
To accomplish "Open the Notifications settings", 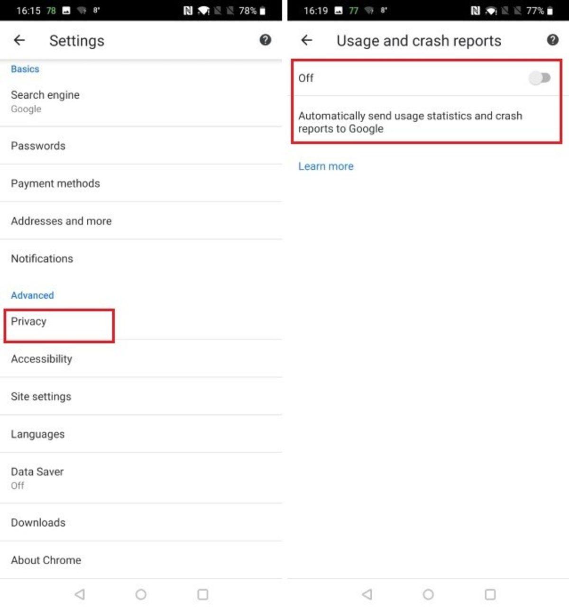I will (42, 259).
